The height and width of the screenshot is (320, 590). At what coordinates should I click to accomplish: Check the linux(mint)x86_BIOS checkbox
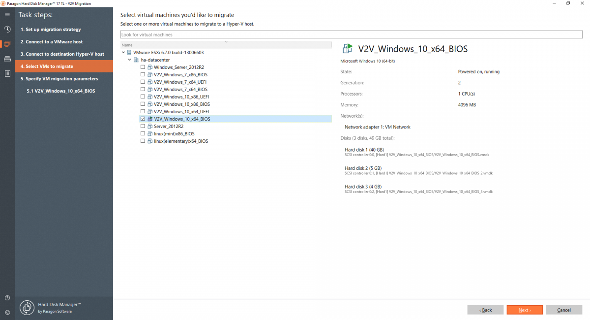pos(143,133)
